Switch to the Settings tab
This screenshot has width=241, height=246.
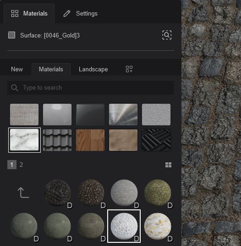coord(81,14)
